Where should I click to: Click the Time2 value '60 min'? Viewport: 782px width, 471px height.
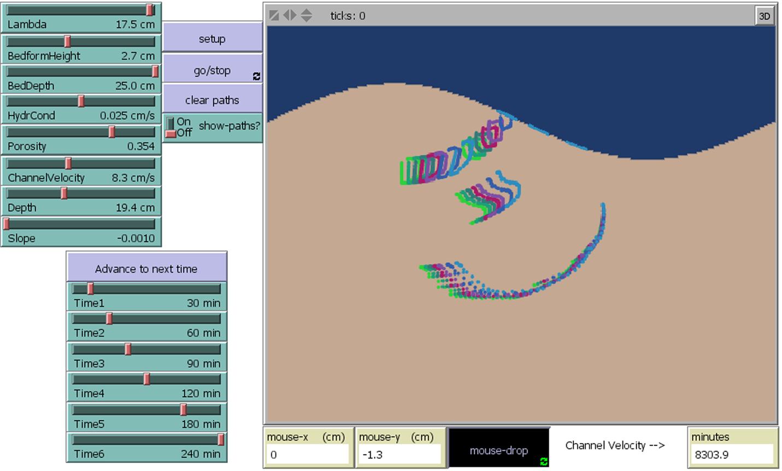[204, 333]
